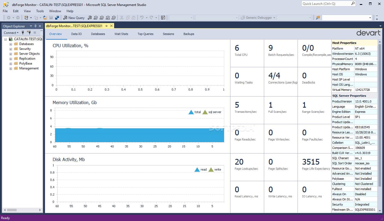Click the New Project toolbar icon
Viewport: 384px width, 221px height.
[x=26, y=18]
